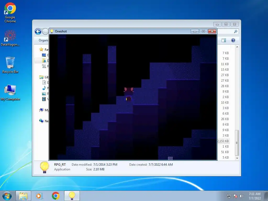
Task: Click the volume speaker tray icon
Action: tap(241, 196)
